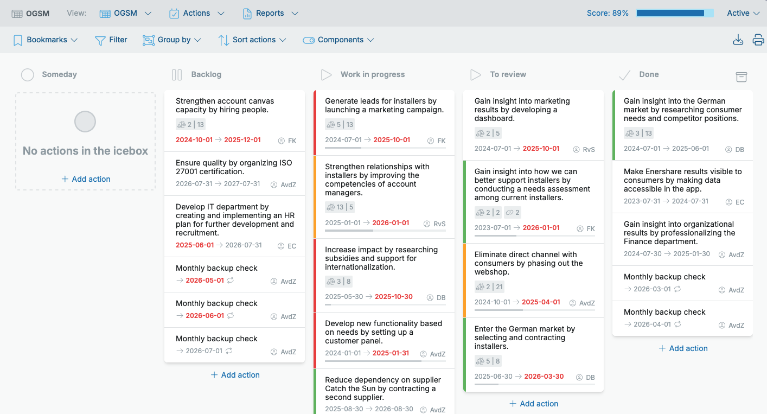This screenshot has height=414, width=767.
Task: Click the empty icebox circle placeholder
Action: [85, 122]
